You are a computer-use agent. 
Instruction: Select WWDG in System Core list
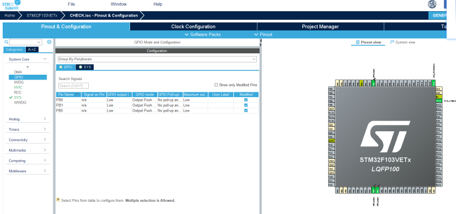(20, 102)
